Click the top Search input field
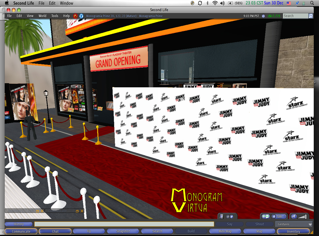 295,16
